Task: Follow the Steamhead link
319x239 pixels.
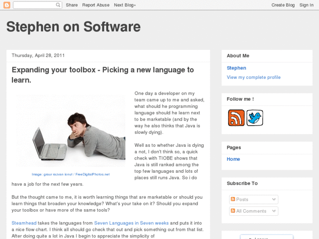Action: coord(24,223)
